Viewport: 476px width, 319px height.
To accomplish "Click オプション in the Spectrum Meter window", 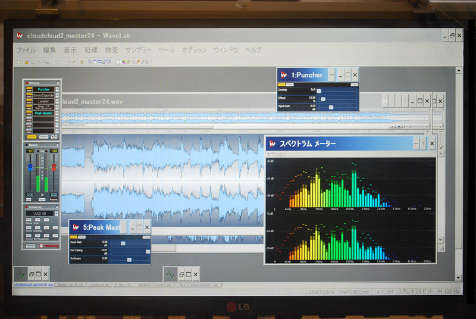I will 276,154.
